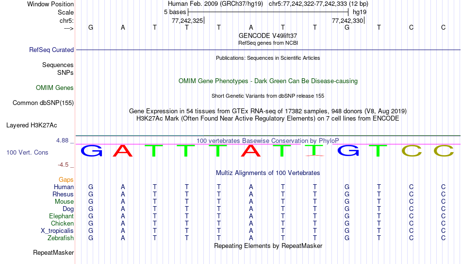Click the RefSeq Curated track label
Screen dimensions: 461x264
51,50
